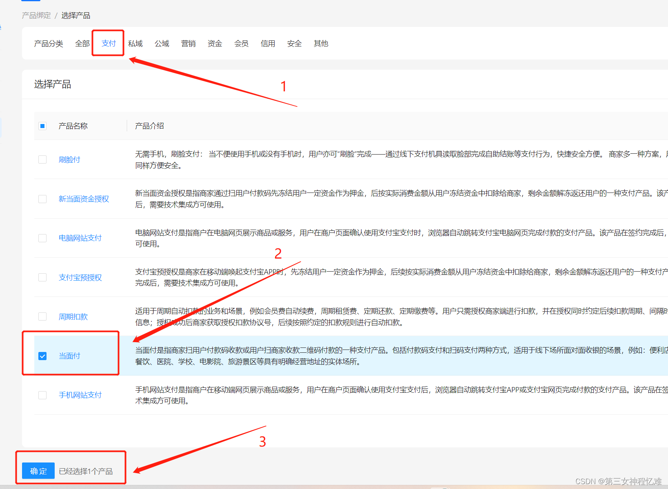Uncheck the 当面付 product checkbox

42,356
